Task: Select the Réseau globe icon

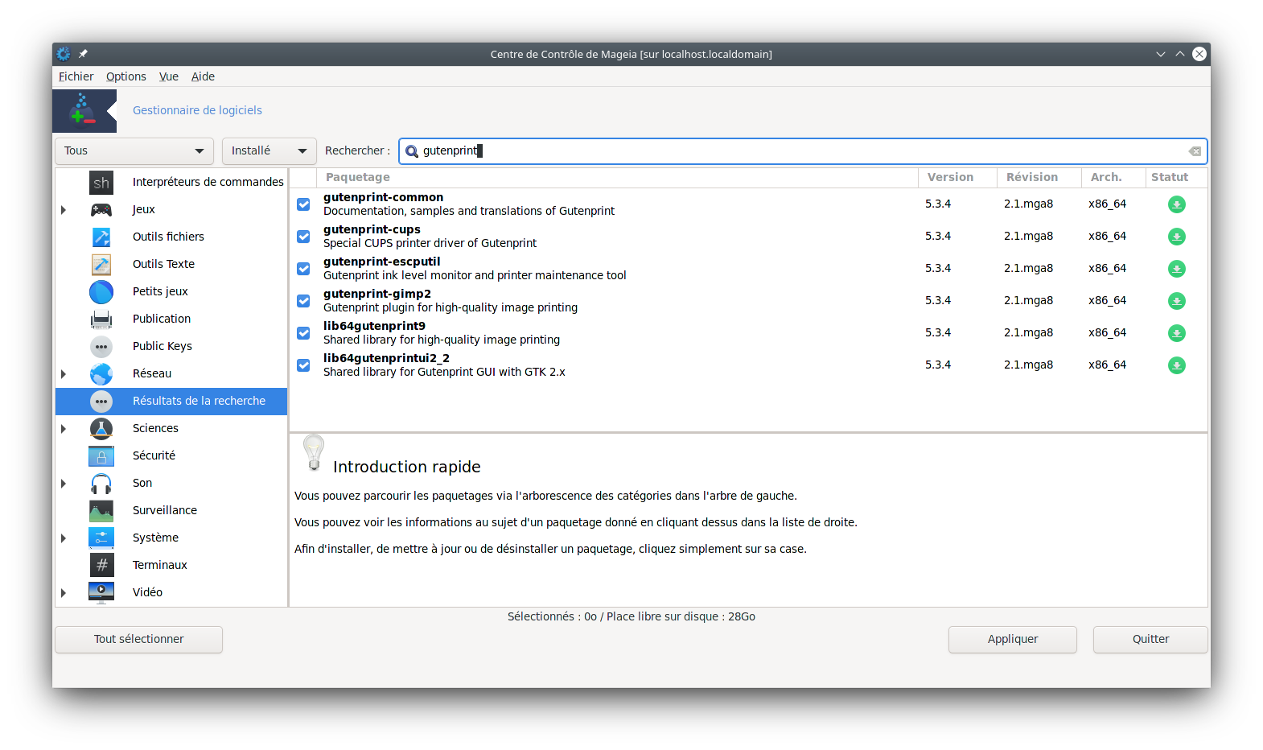Action: [101, 374]
